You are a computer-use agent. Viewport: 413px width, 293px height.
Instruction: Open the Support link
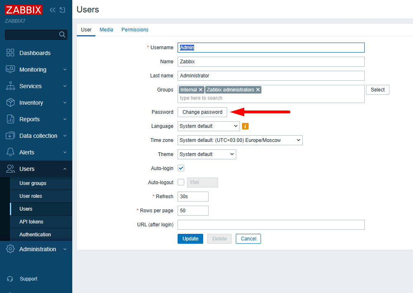pos(28,279)
